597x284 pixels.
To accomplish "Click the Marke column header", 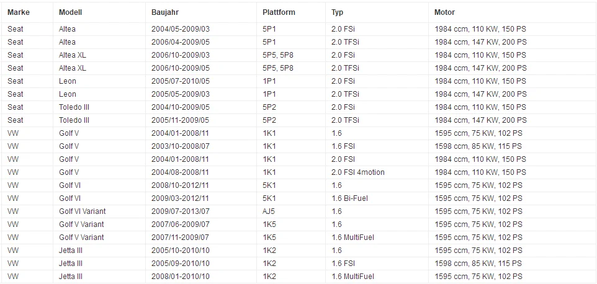I will point(18,12).
